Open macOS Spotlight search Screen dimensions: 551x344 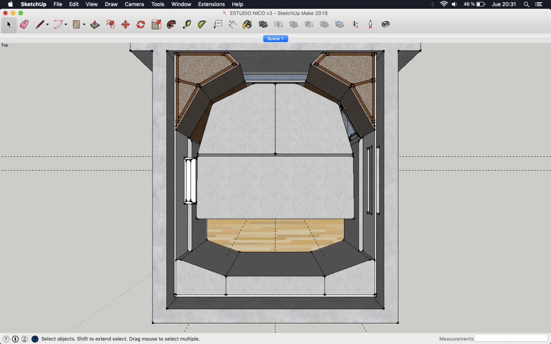pyautogui.click(x=526, y=4)
